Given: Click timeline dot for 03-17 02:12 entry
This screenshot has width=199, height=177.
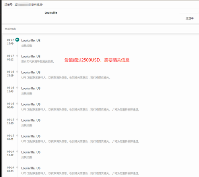Looking at the screenshot, I should [x=17, y=56].
